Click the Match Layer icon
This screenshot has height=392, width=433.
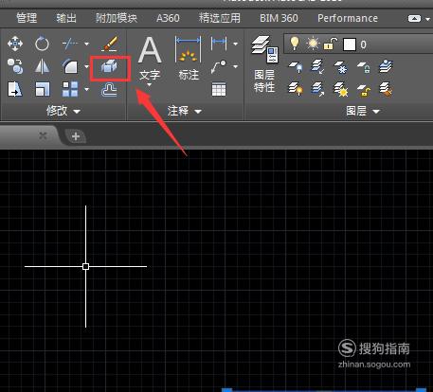(386, 89)
